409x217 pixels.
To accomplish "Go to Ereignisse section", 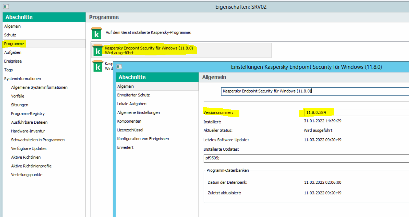I will click(x=13, y=61).
